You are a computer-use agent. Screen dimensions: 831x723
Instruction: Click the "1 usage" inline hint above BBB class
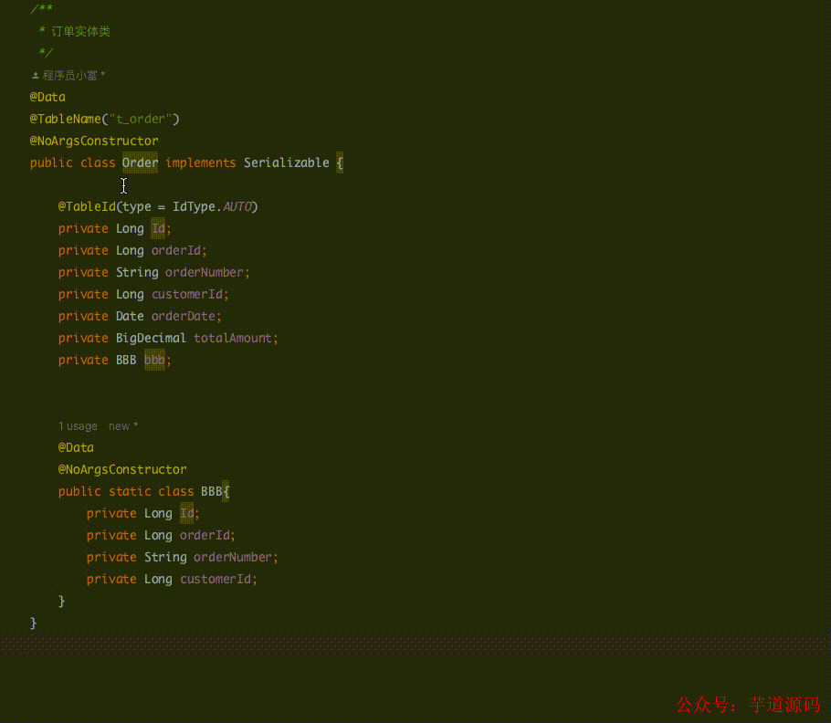coord(77,425)
